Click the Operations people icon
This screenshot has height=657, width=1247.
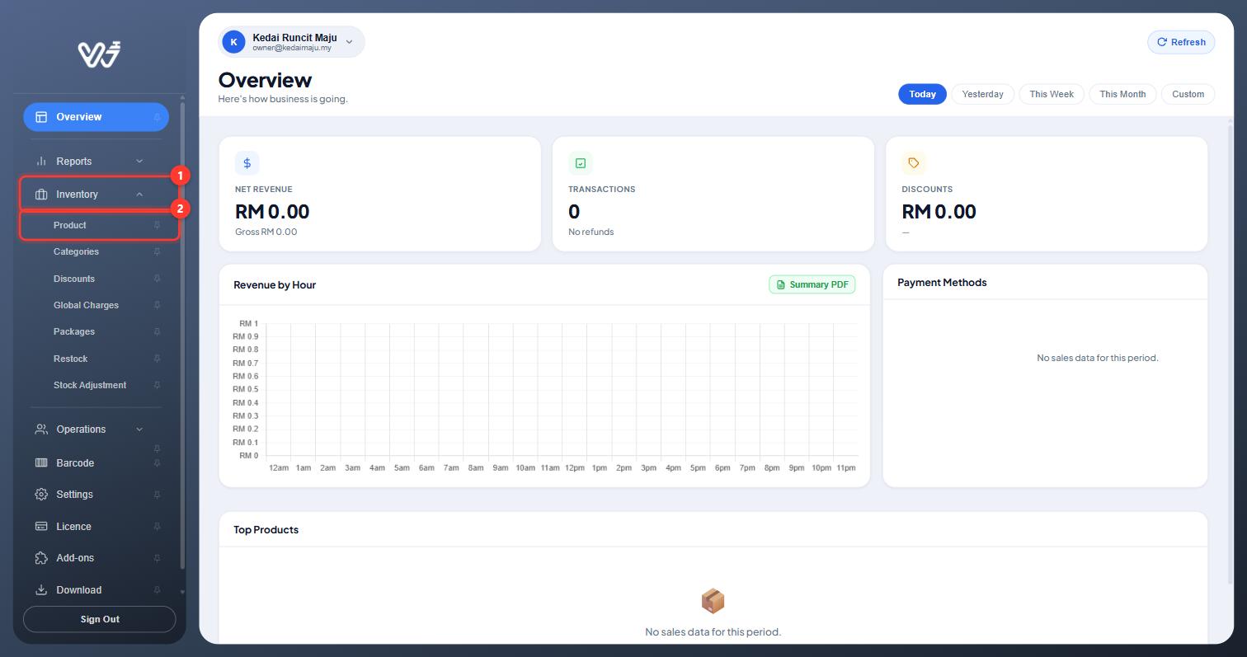pos(41,429)
